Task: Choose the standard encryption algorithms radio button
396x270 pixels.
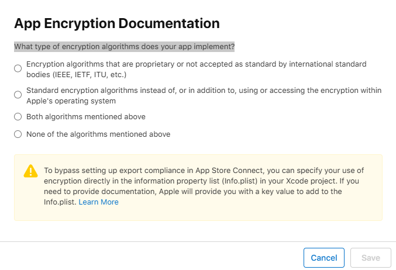Action: 18,95
